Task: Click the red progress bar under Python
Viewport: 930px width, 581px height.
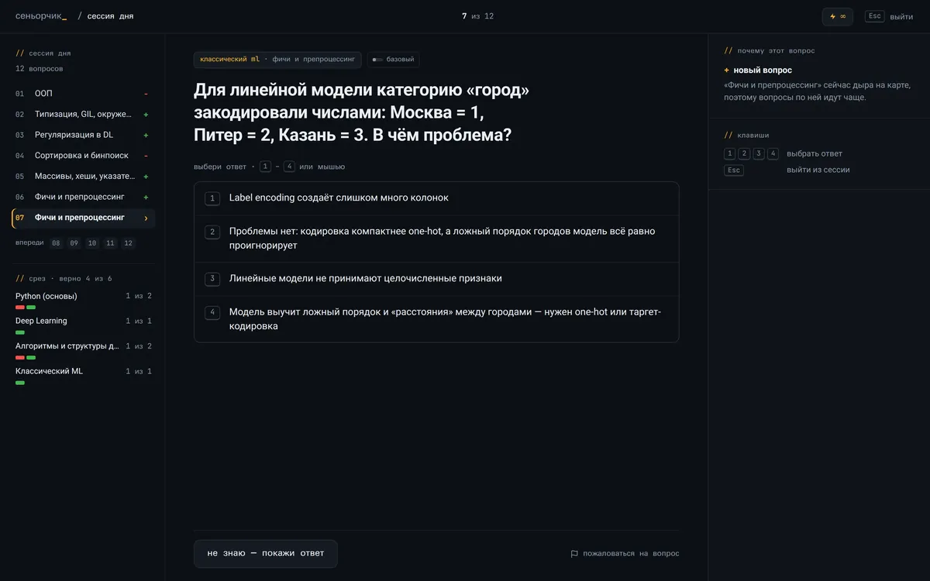Action: 20,308
